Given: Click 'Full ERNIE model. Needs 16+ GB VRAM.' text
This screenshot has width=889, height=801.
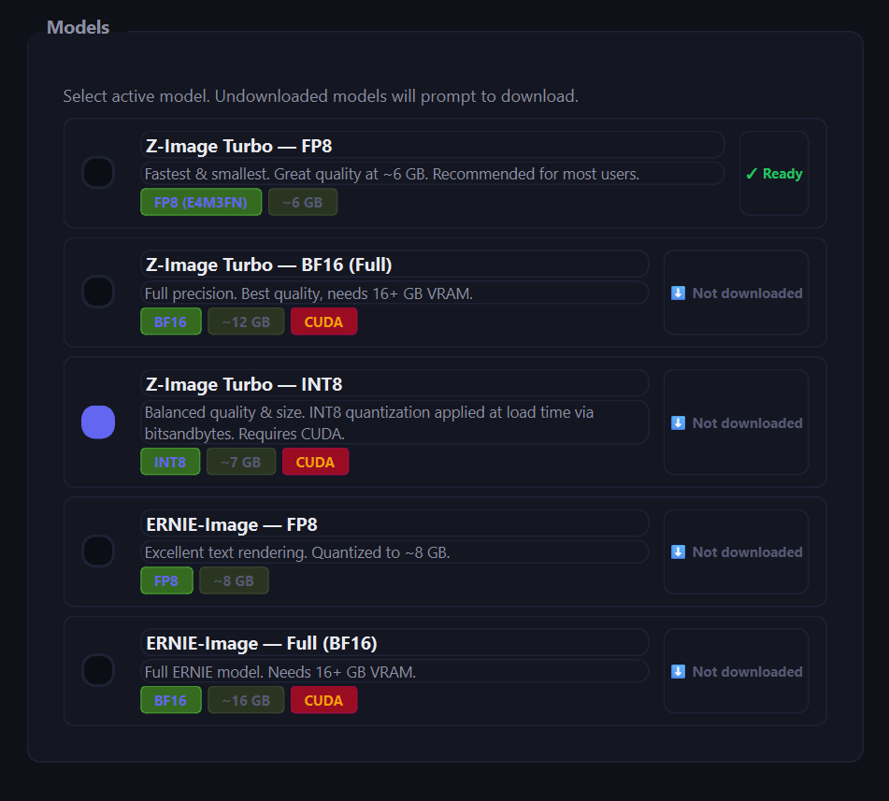Looking at the screenshot, I should [280, 672].
